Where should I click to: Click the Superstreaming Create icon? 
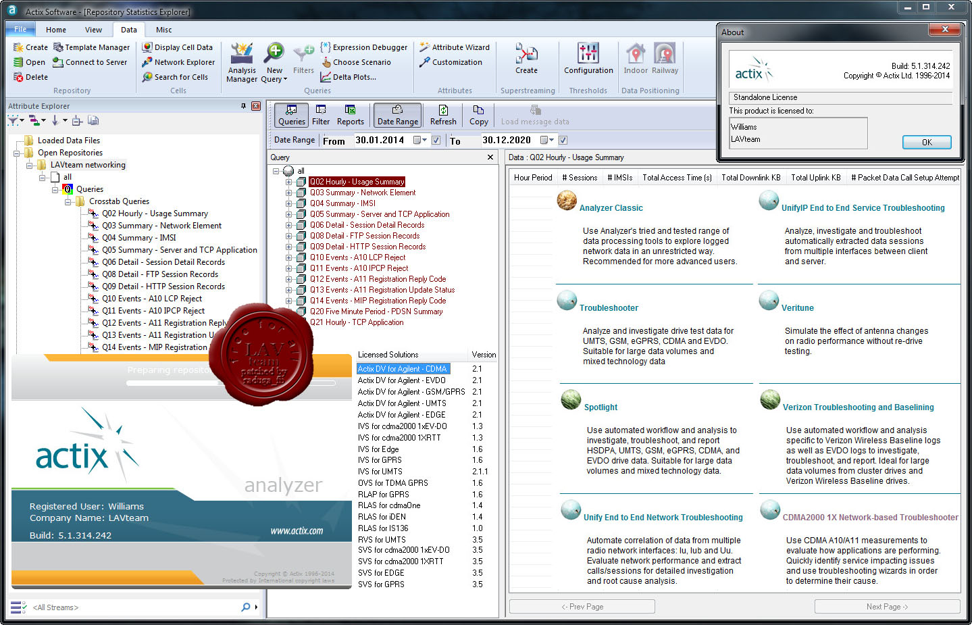(527, 59)
